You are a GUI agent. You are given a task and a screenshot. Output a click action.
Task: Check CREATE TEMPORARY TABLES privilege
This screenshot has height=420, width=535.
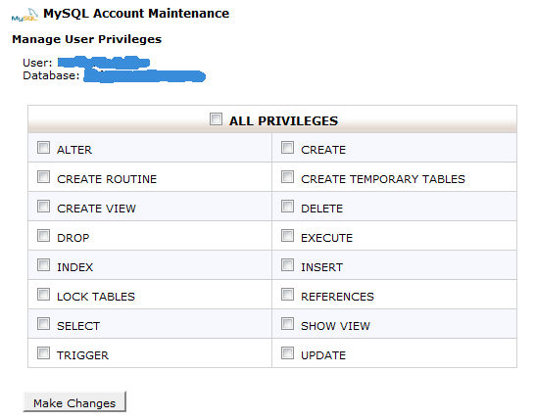[x=287, y=177]
